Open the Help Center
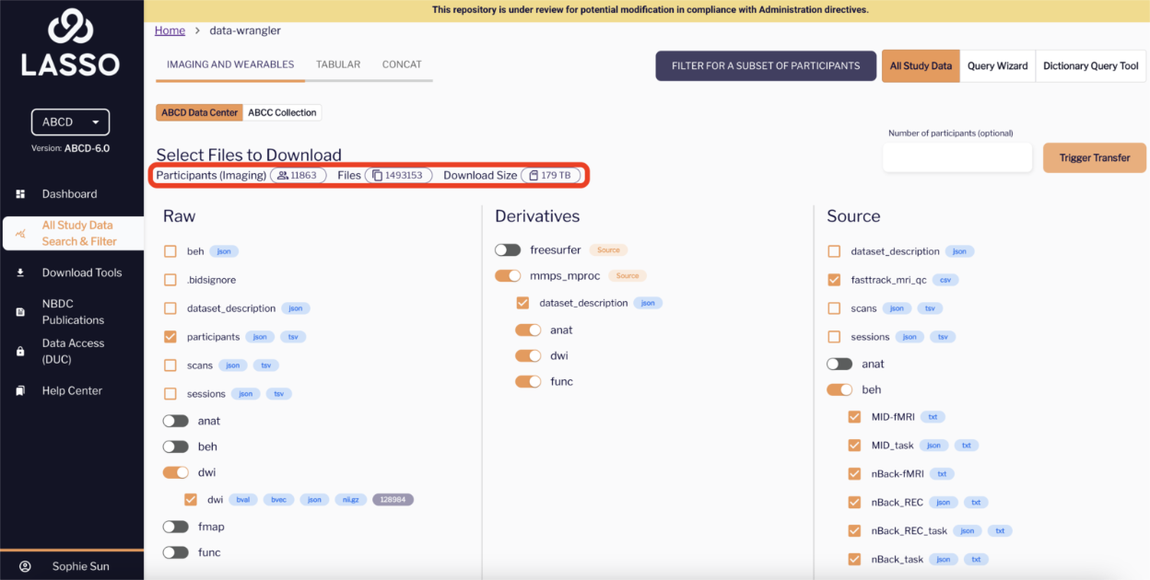This screenshot has height=580, width=1150. (72, 390)
